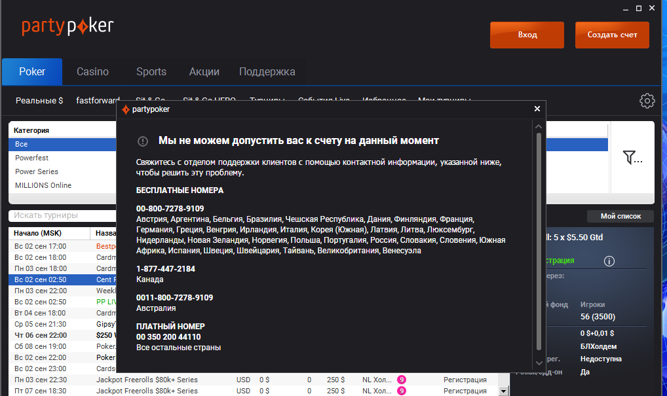Click the tournament list scroll-down arrow

click(x=504, y=391)
